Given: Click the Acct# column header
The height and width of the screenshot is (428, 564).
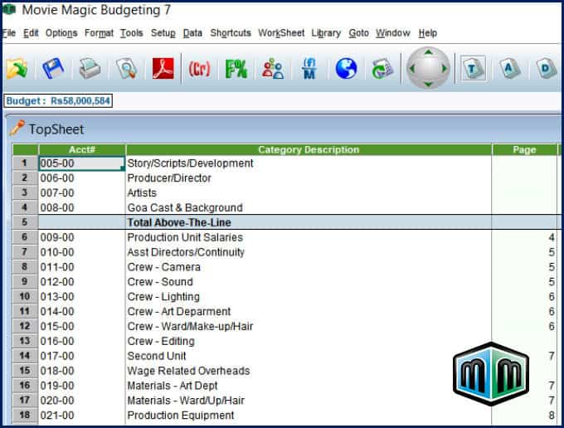Looking at the screenshot, I should point(82,149).
